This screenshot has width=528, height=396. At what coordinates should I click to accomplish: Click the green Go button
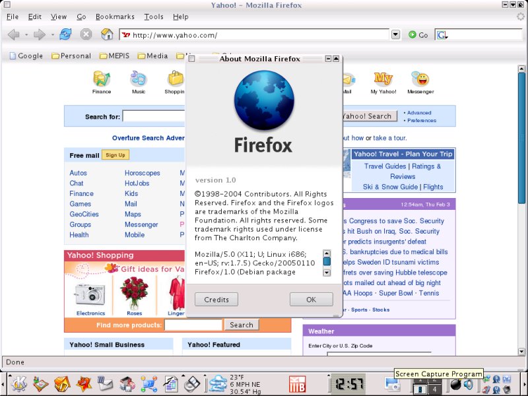tap(418, 35)
